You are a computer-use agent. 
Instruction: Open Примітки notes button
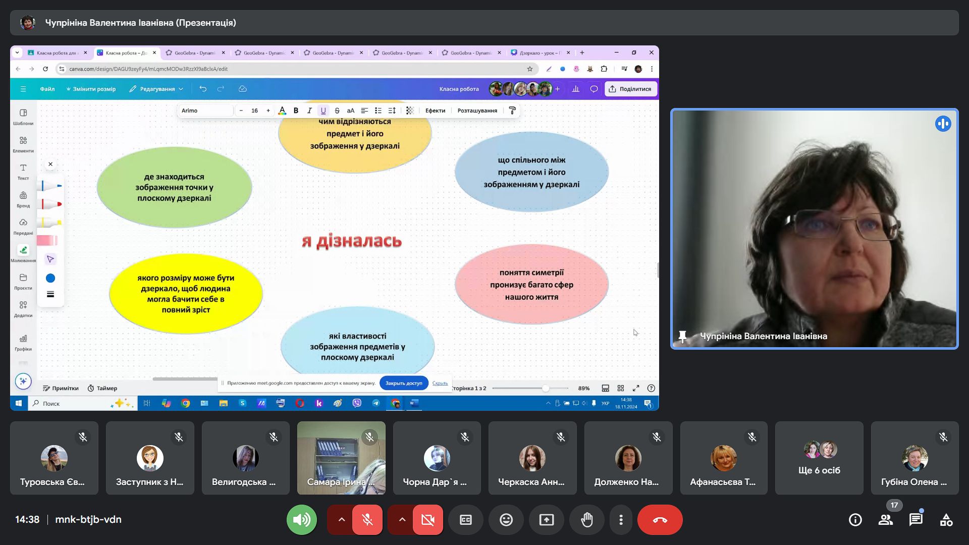pyautogui.click(x=61, y=388)
